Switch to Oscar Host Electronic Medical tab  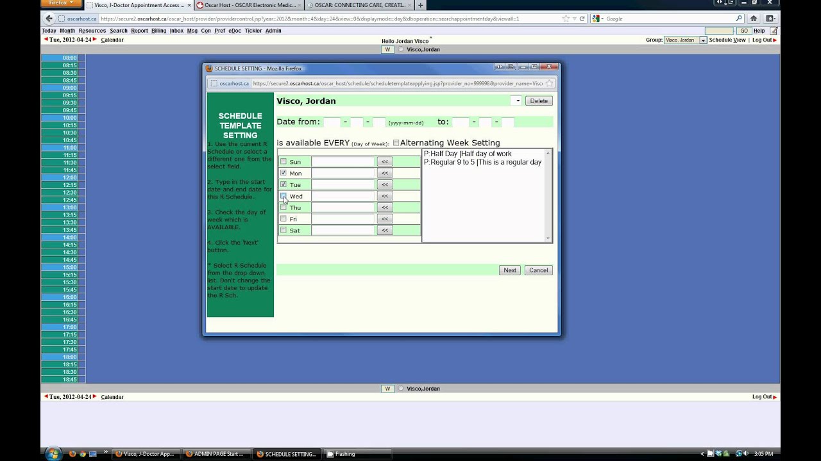(249, 5)
